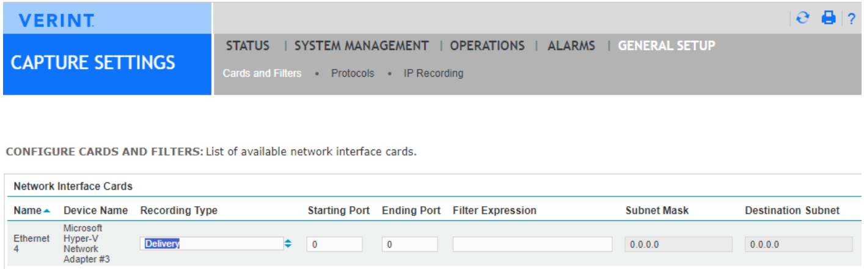864x269 pixels.
Task: Click the Destination Subnet field
Action: pos(798,245)
